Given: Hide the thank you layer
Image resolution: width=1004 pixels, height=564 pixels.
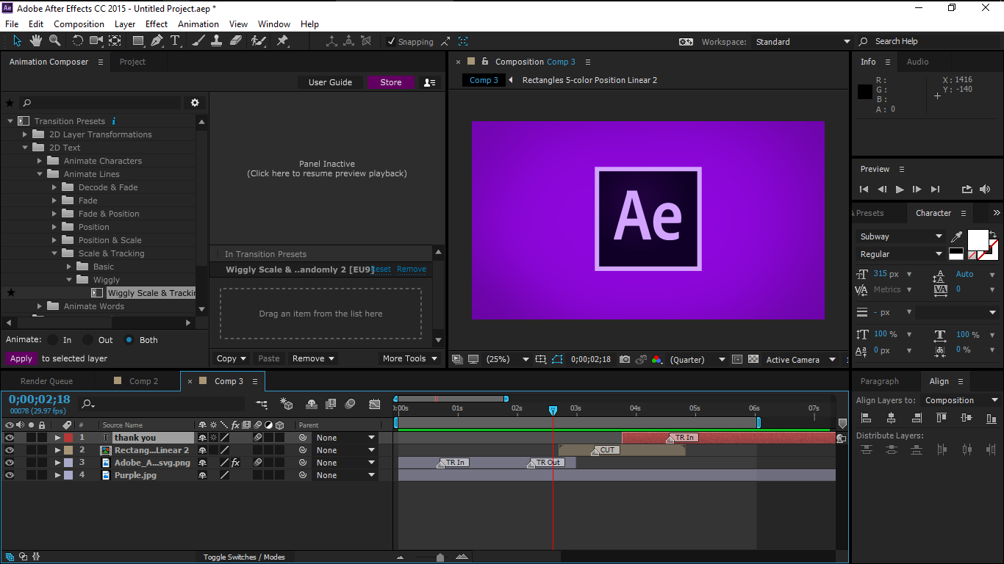Looking at the screenshot, I should coord(10,438).
